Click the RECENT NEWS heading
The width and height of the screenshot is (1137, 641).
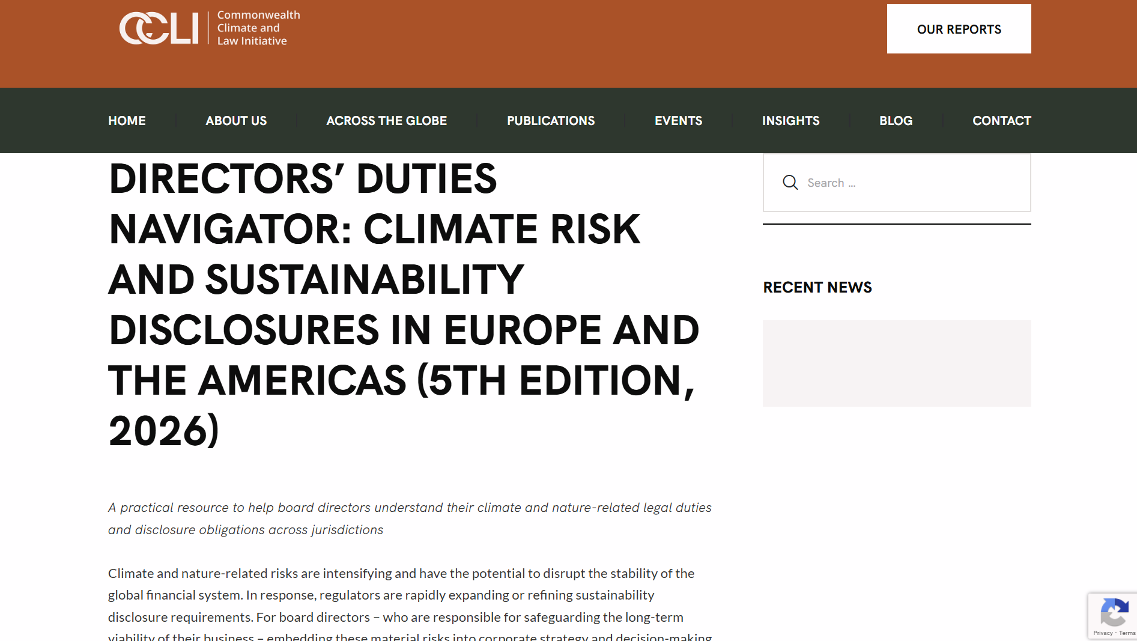817,287
